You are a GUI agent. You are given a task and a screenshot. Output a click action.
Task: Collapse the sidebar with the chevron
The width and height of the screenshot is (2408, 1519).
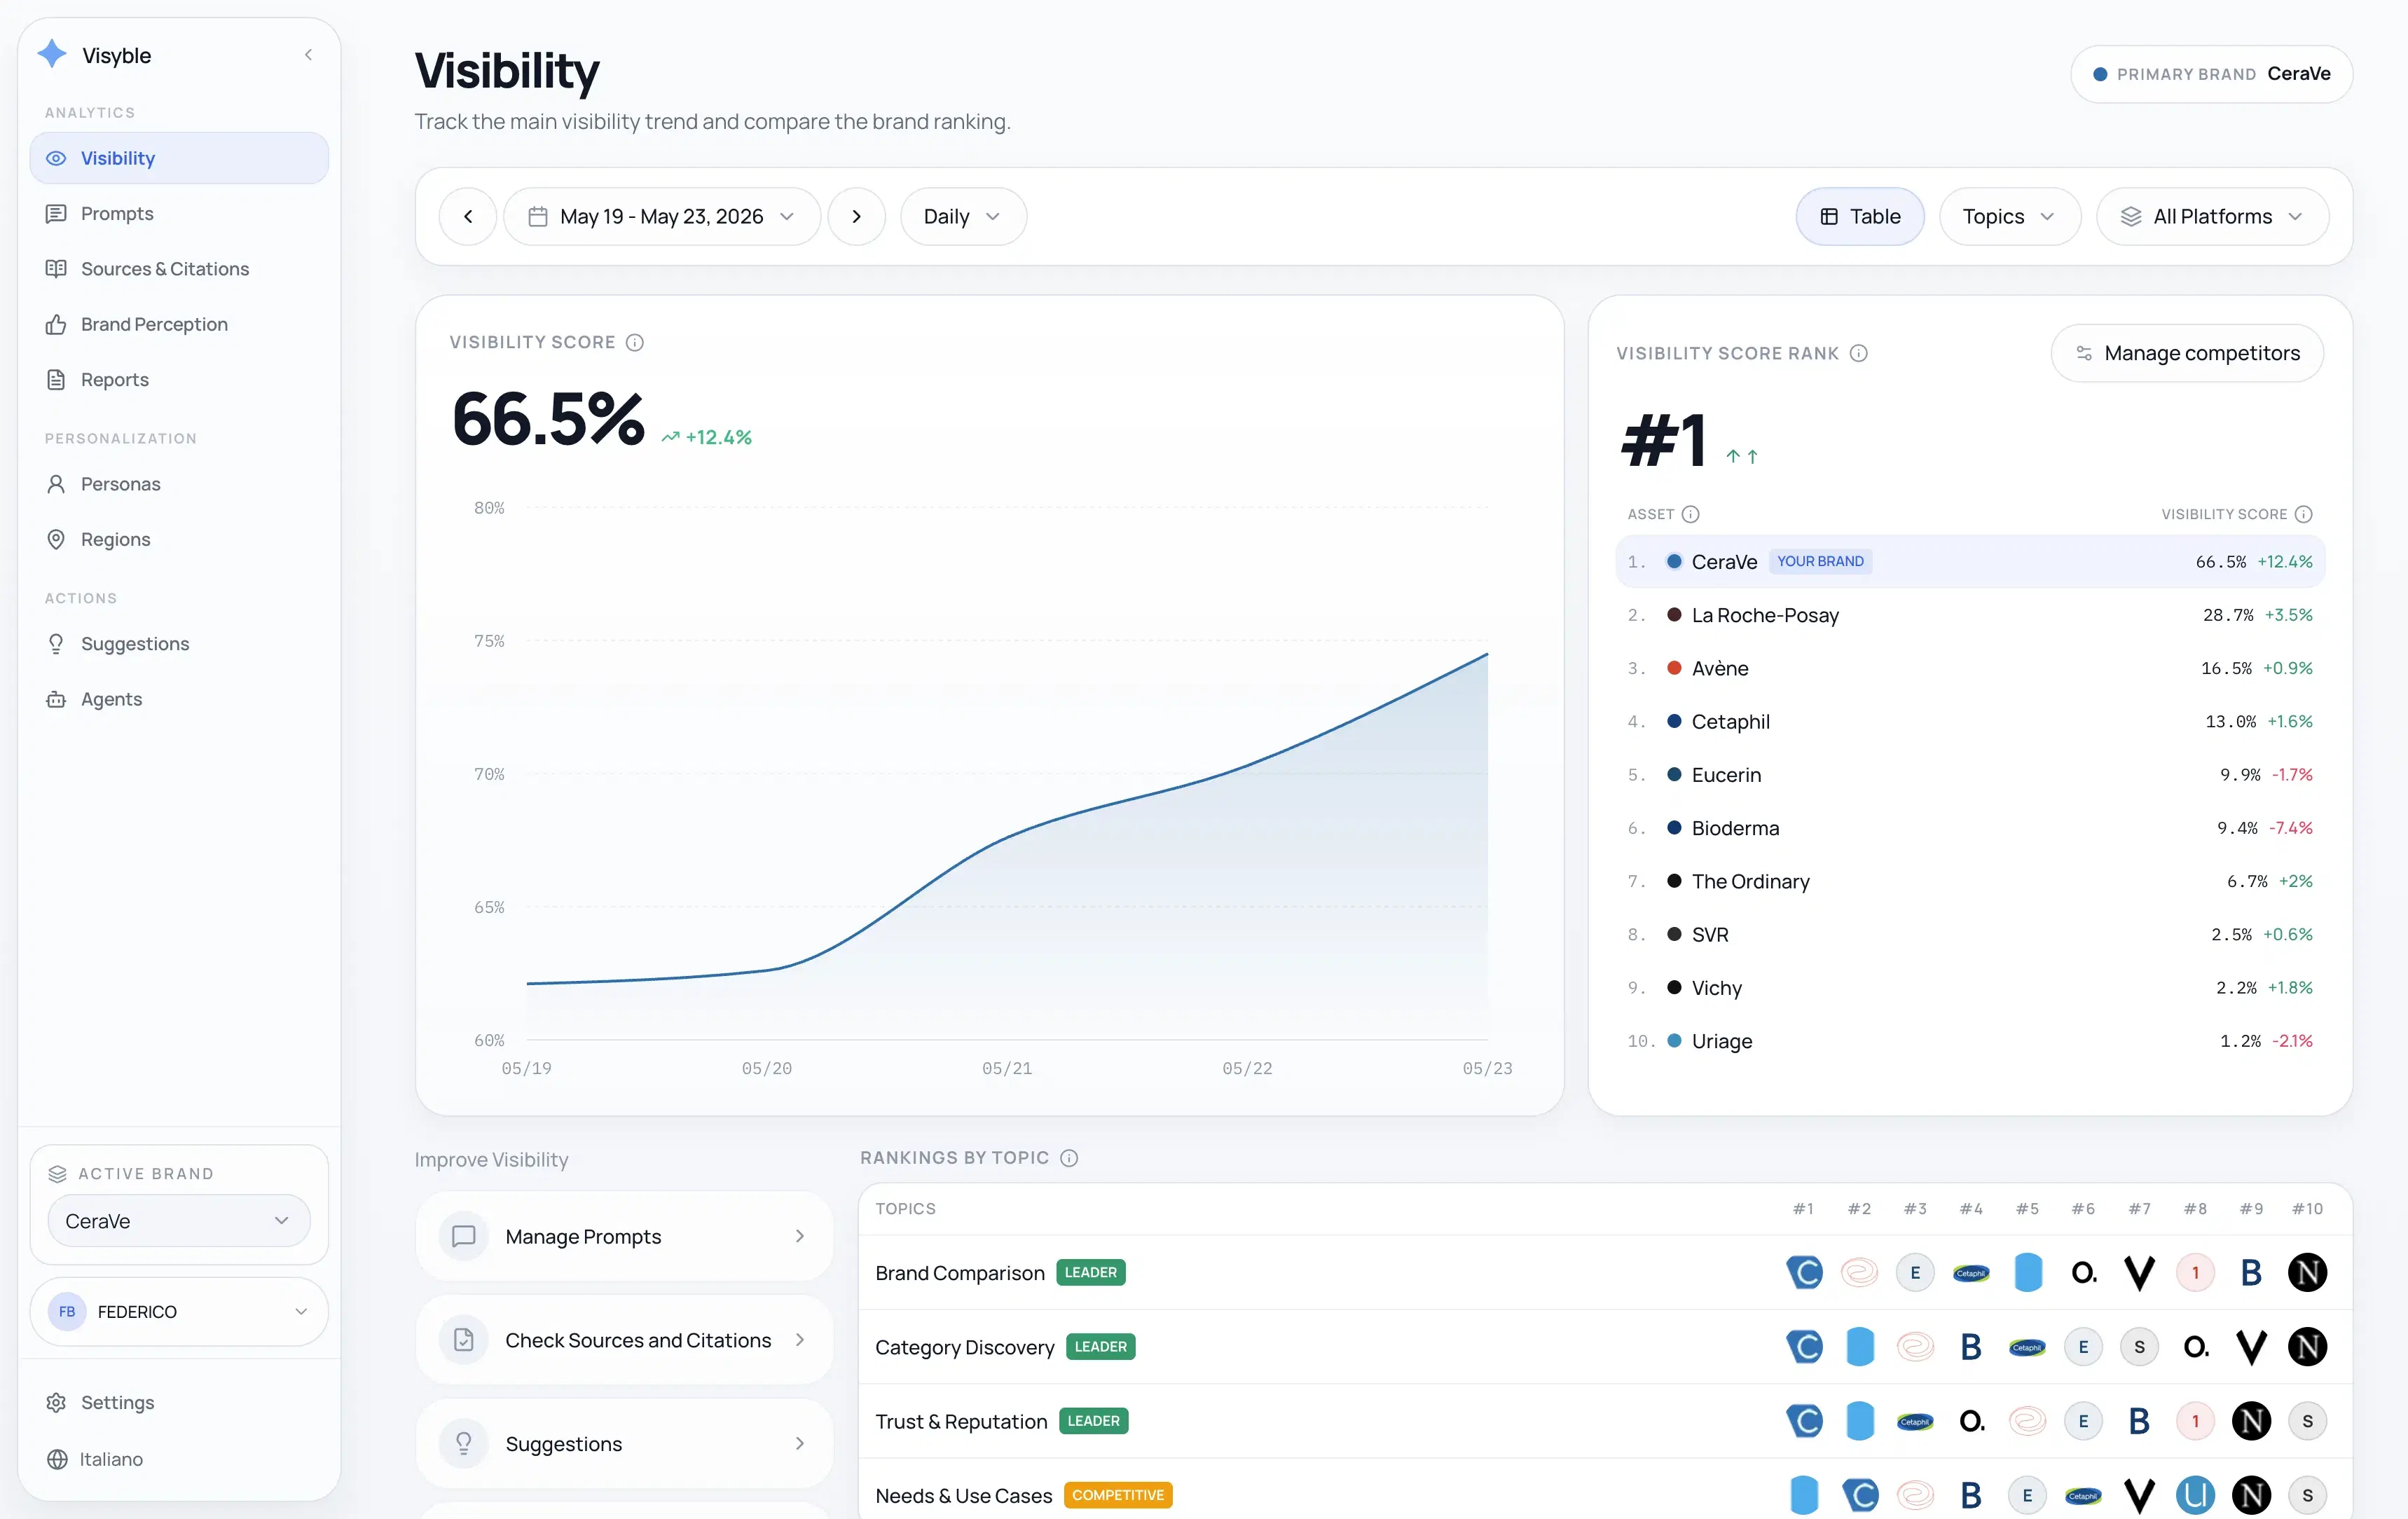pyautogui.click(x=308, y=55)
